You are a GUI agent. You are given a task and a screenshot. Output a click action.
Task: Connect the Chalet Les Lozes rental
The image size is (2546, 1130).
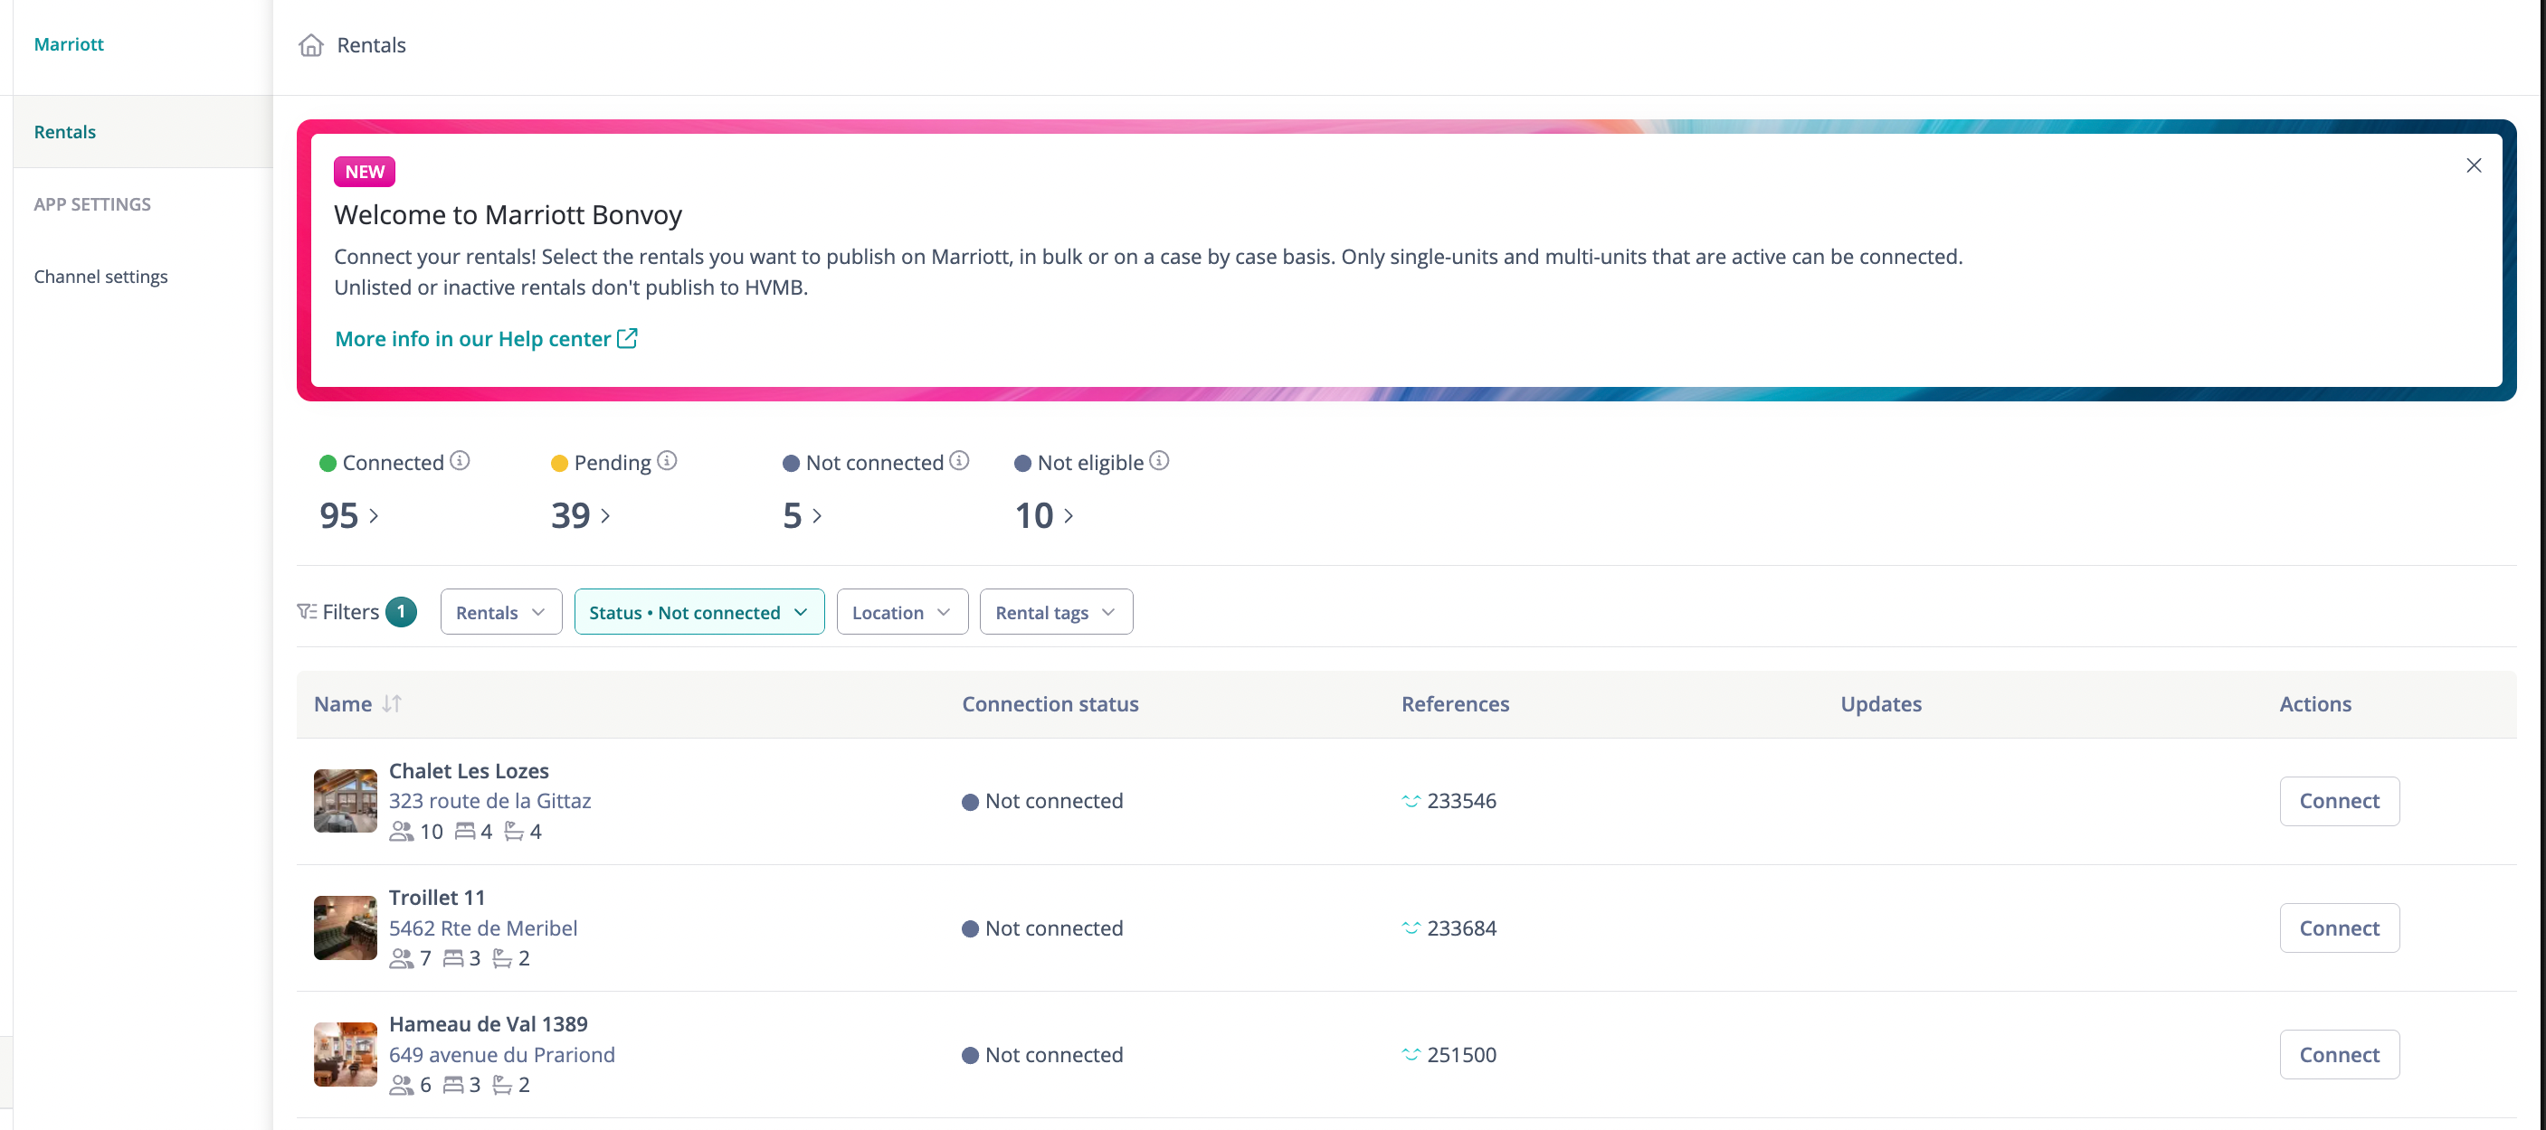point(2339,801)
